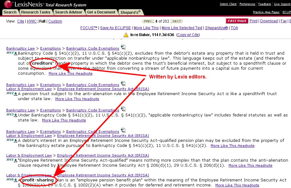The image size is (291, 188).
Task: Open Bankruptcy Code Exemptions above HN1
Action: click(93, 48)
